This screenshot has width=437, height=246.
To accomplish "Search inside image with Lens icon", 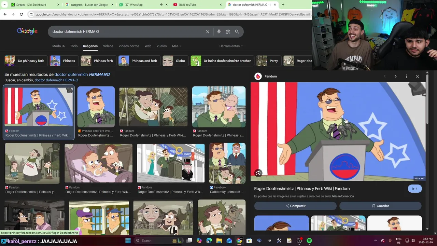I will coord(258,173).
